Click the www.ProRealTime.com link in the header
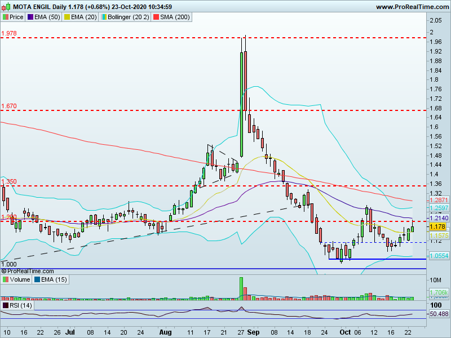This screenshot has height=338, width=451. pos(412,7)
